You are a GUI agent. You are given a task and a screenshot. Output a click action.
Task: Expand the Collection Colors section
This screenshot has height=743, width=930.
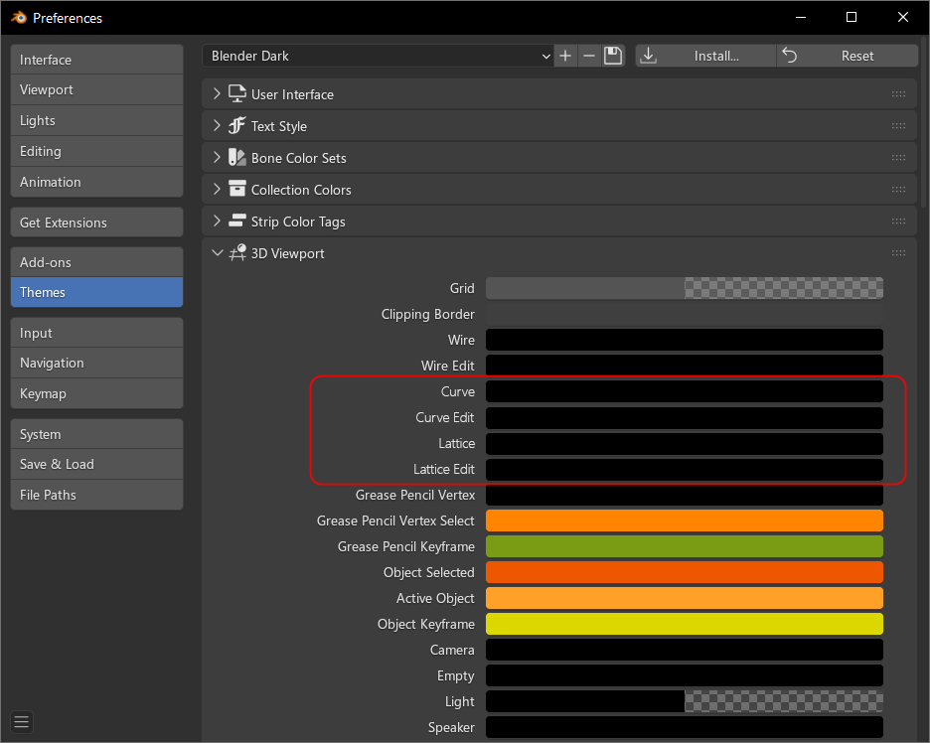[x=217, y=189]
